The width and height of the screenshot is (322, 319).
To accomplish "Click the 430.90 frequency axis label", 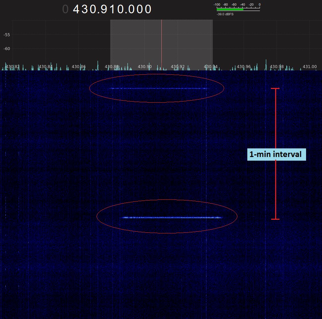I will pyautogui.click(x=145, y=66).
